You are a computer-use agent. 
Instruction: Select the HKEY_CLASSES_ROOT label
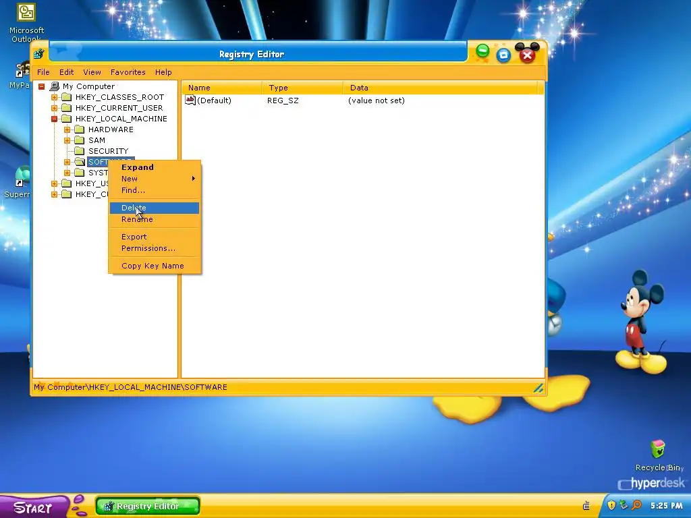[119, 97]
